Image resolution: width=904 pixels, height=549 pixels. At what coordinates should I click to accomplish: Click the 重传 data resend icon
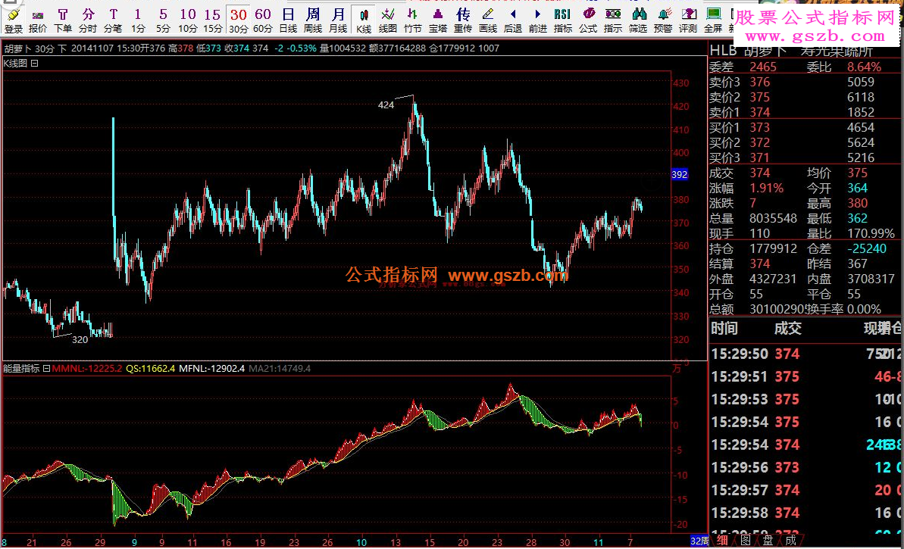click(x=463, y=20)
